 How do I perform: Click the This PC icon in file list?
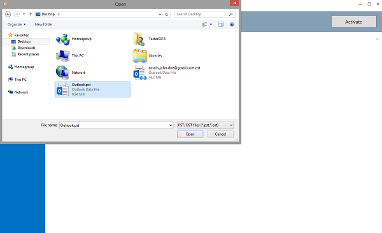pos(63,56)
